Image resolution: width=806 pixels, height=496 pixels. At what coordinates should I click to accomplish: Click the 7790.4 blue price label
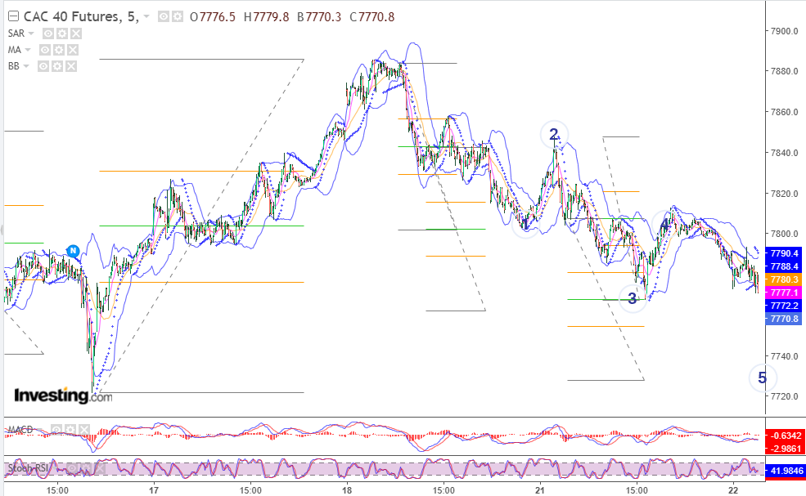coord(783,253)
